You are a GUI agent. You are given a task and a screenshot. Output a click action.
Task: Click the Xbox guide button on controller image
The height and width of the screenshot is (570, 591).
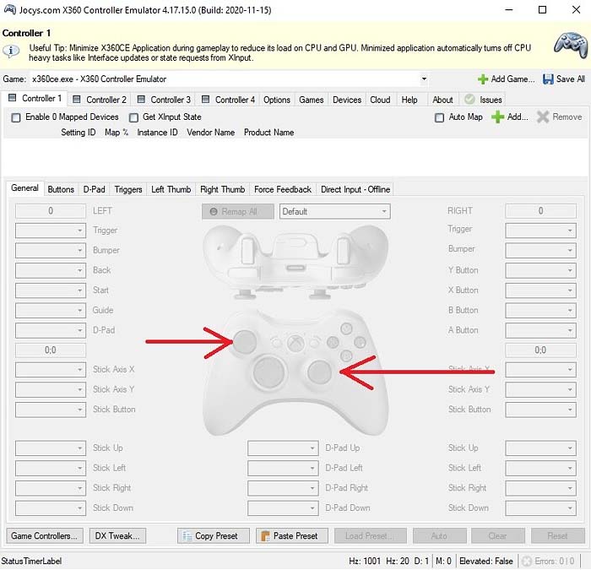click(x=295, y=343)
